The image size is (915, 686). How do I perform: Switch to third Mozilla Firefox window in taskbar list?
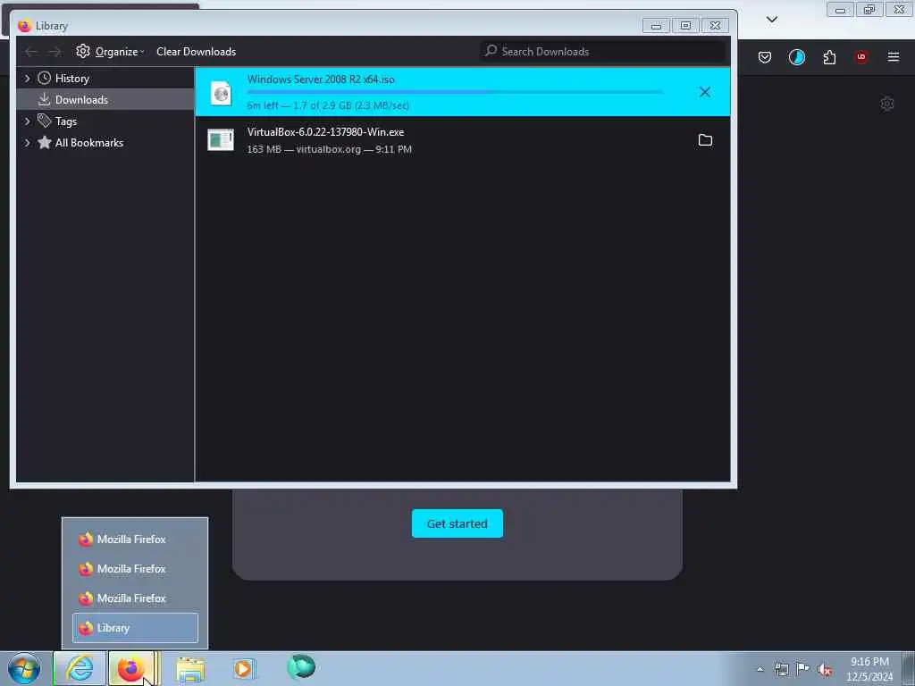tap(135, 598)
